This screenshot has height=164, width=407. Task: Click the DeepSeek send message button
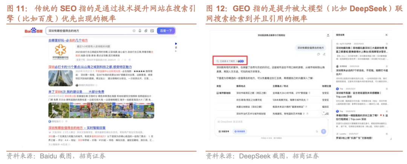pos(323,131)
